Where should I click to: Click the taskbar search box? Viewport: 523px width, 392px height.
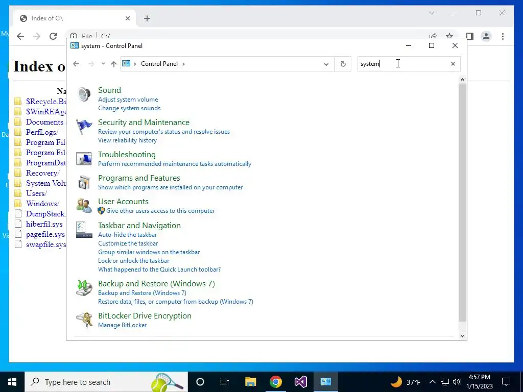point(106,382)
